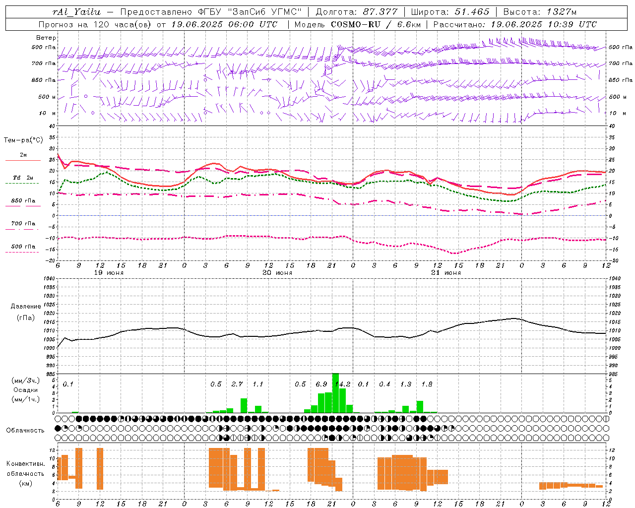Click the precipitation value "0.4"
The width and height of the screenshot is (635, 508).
(384, 384)
